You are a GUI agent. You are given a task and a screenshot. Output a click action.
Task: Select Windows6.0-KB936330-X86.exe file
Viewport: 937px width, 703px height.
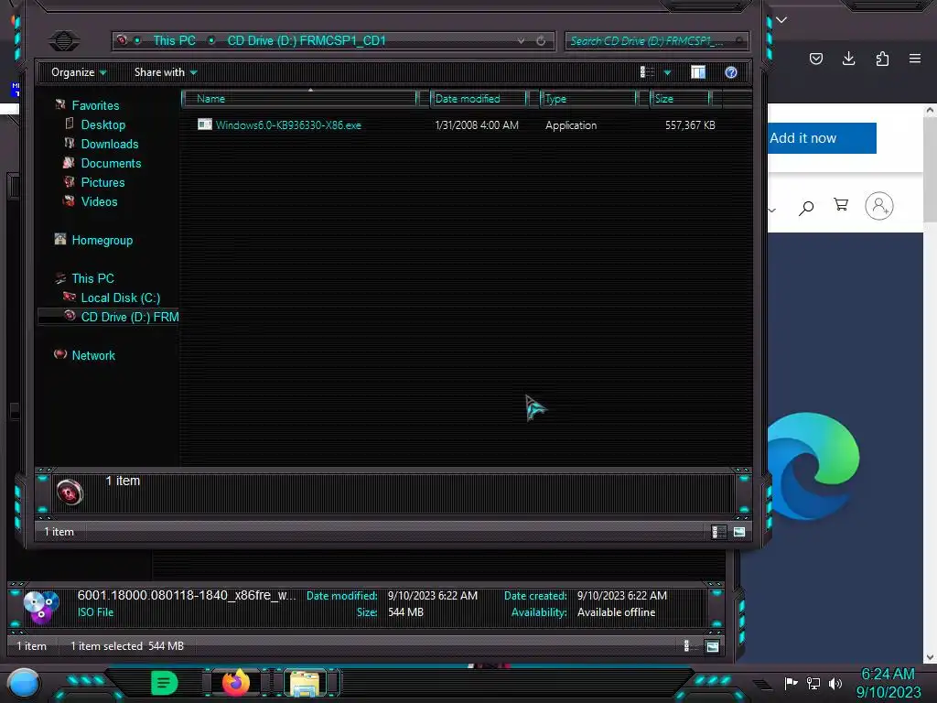click(288, 124)
